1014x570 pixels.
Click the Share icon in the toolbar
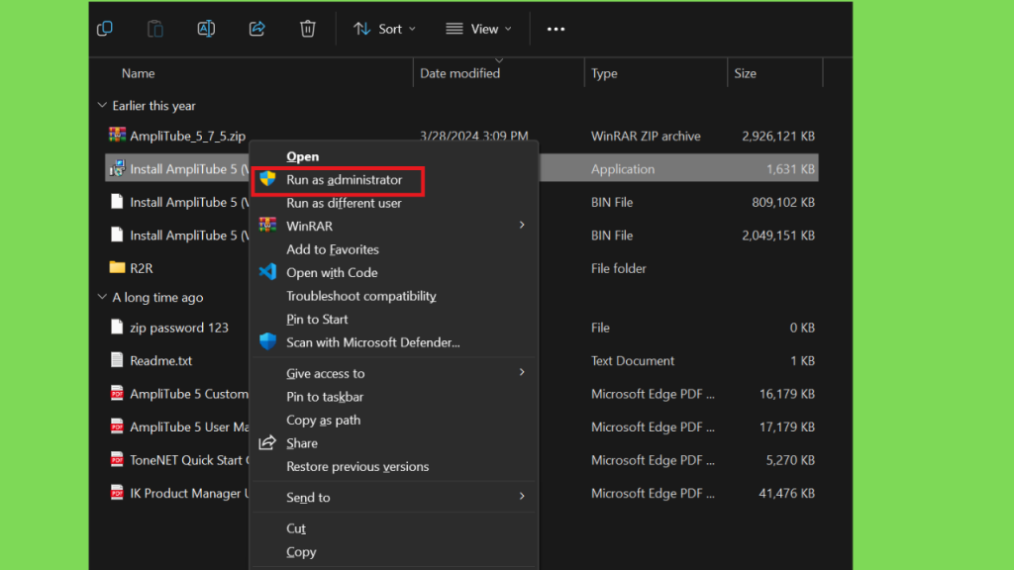(257, 29)
